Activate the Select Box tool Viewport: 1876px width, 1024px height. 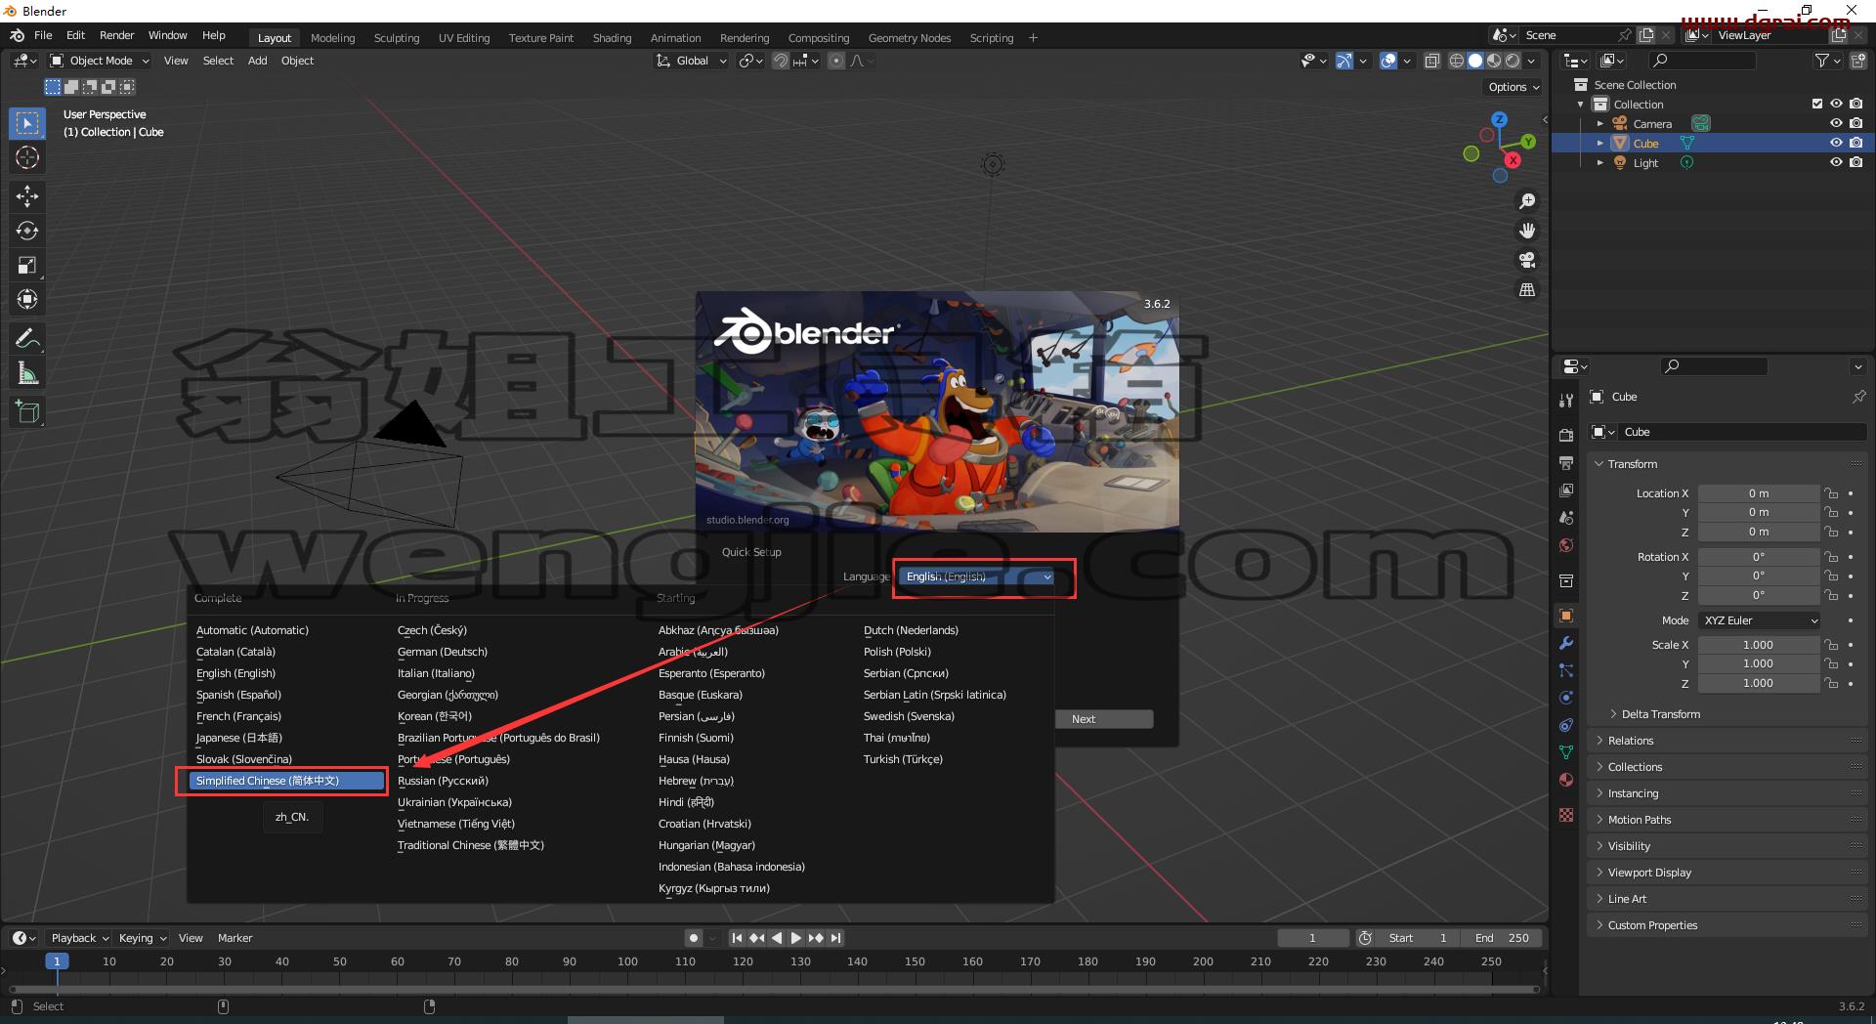[x=27, y=123]
